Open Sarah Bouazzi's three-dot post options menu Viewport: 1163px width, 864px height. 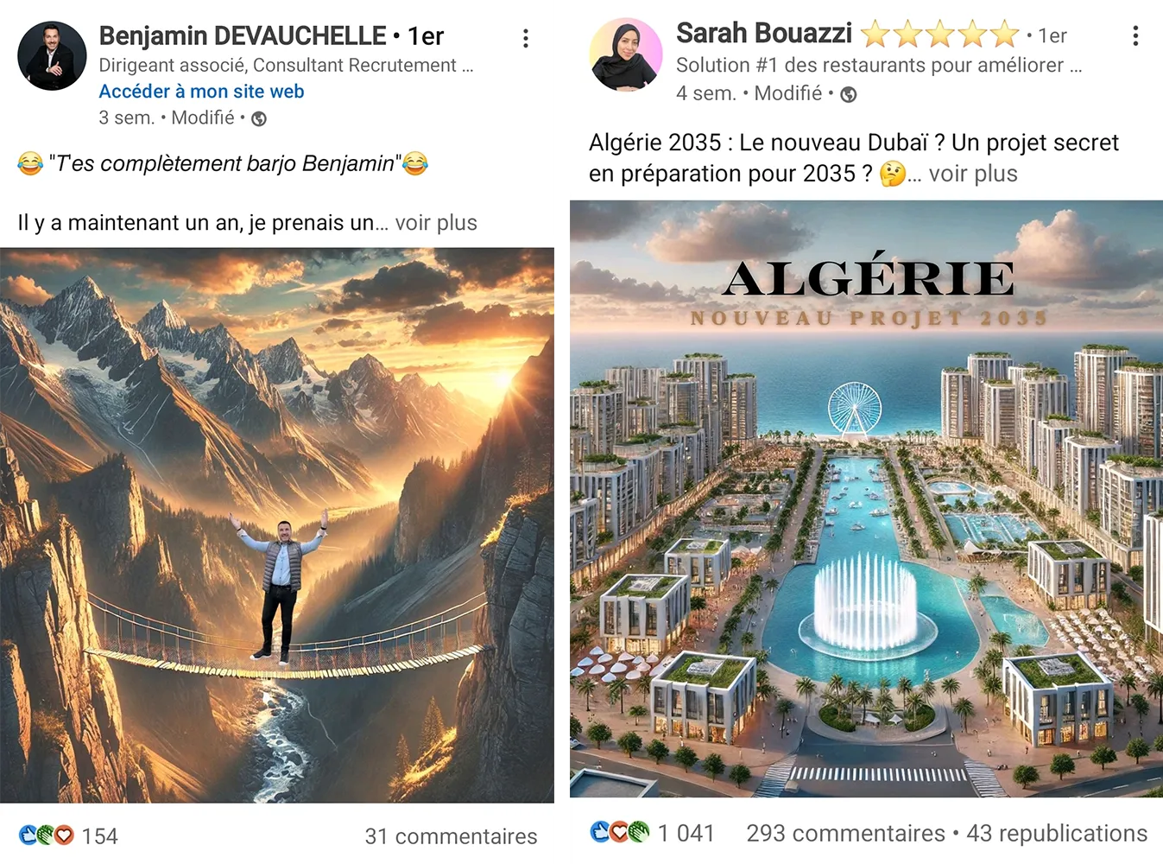(x=1135, y=35)
